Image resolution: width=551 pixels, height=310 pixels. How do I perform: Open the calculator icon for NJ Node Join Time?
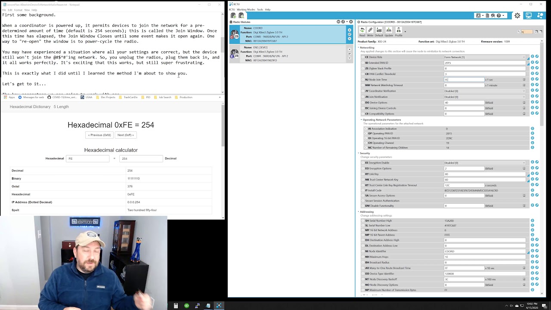tap(524, 80)
